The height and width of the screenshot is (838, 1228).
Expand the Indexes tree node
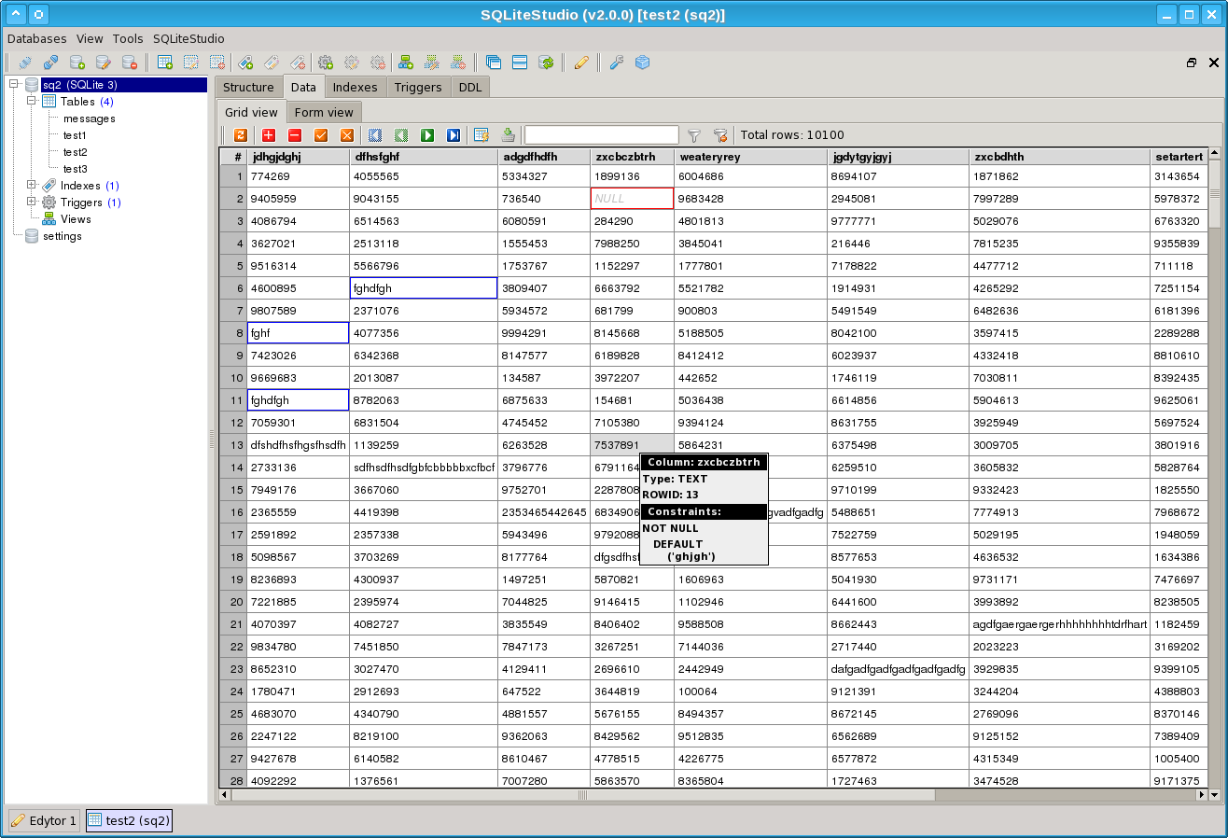pyautogui.click(x=32, y=186)
